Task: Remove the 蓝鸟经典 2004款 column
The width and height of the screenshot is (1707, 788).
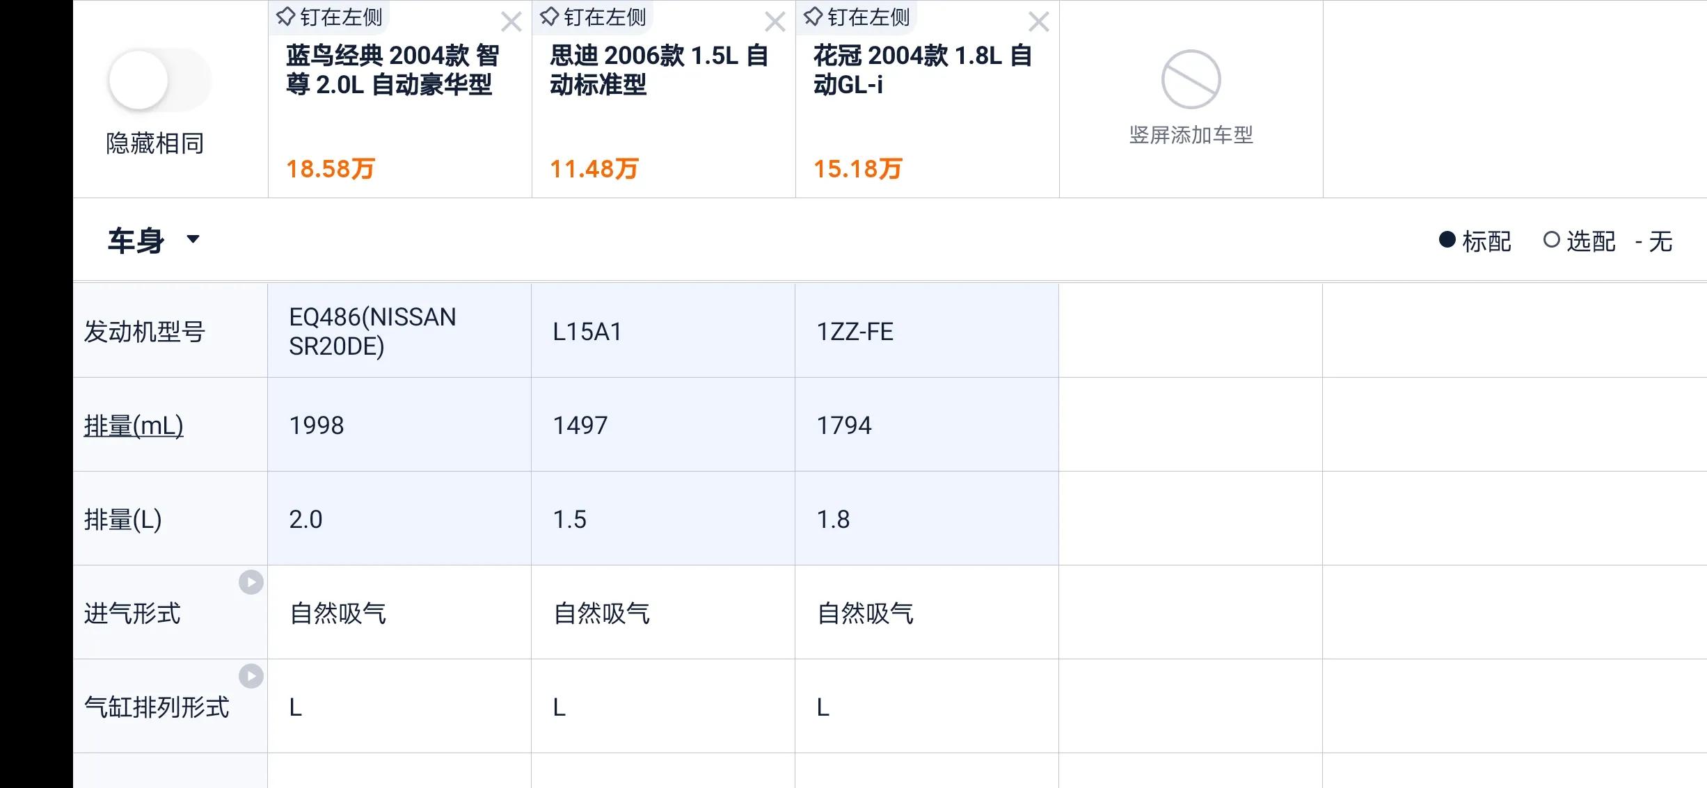Action: point(511,22)
